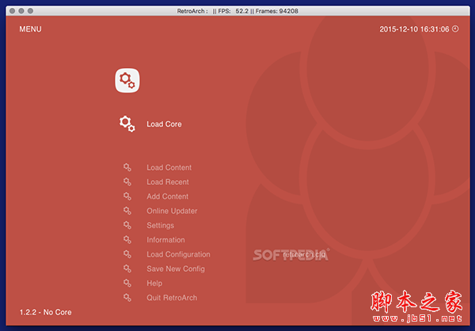The width and height of the screenshot is (475, 331).
Task: Close the RetroArch window
Action: [x=12, y=11]
